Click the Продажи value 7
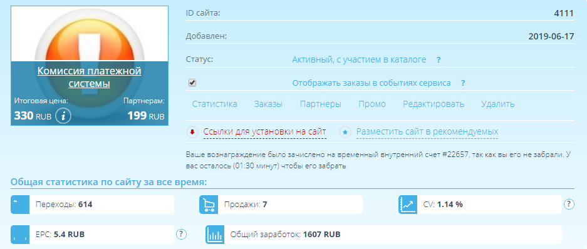The height and width of the screenshot is (249, 587). (x=264, y=205)
